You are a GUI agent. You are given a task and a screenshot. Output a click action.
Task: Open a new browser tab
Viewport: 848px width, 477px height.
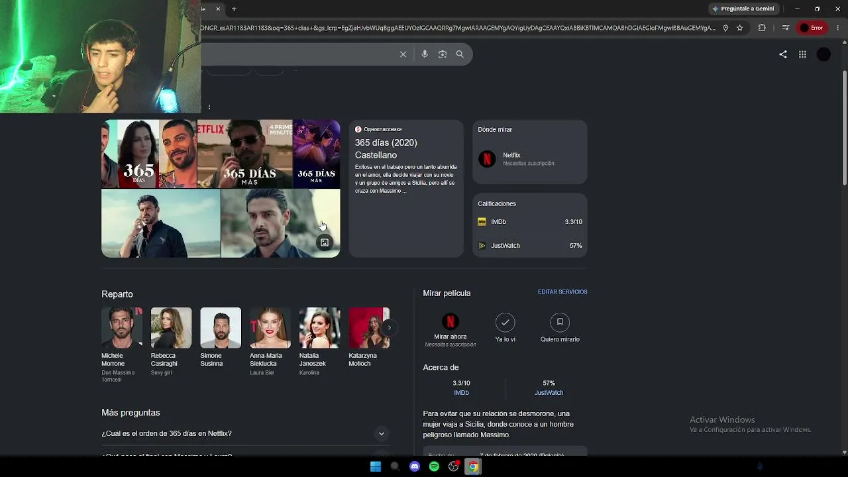234,9
